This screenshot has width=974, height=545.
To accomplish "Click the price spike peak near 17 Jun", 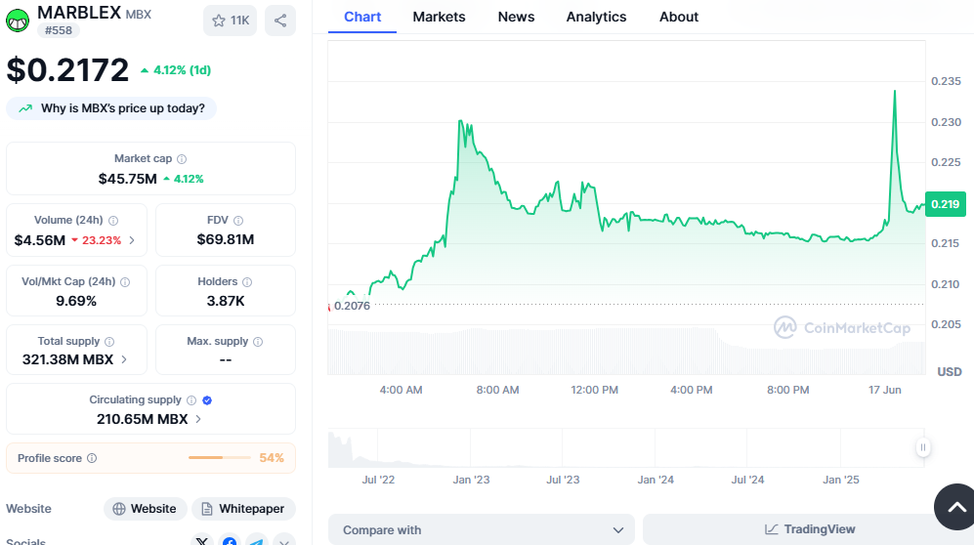I will (895, 91).
